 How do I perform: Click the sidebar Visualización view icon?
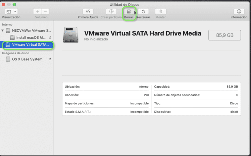coord(9,12)
